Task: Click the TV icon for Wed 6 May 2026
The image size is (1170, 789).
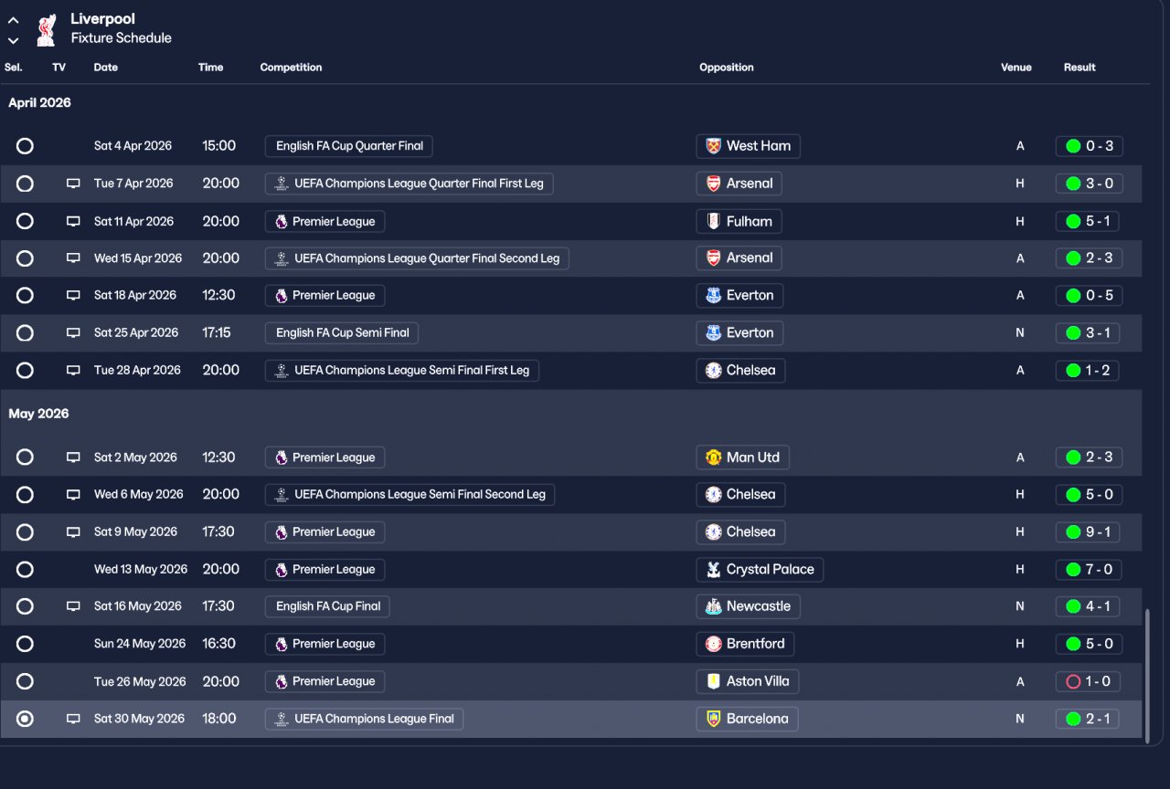Action: click(x=73, y=495)
